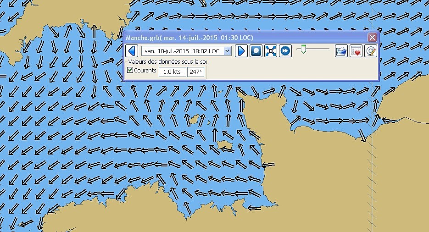Start GRIB animation playback
429x232 pixels.
point(285,51)
